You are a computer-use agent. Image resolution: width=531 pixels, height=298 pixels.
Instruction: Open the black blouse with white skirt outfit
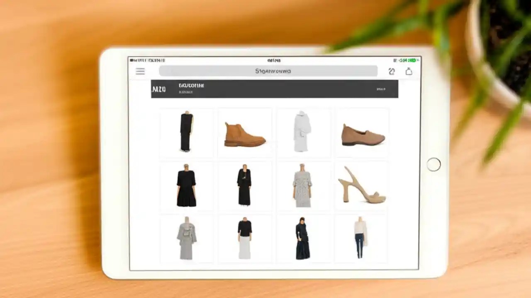click(x=245, y=239)
